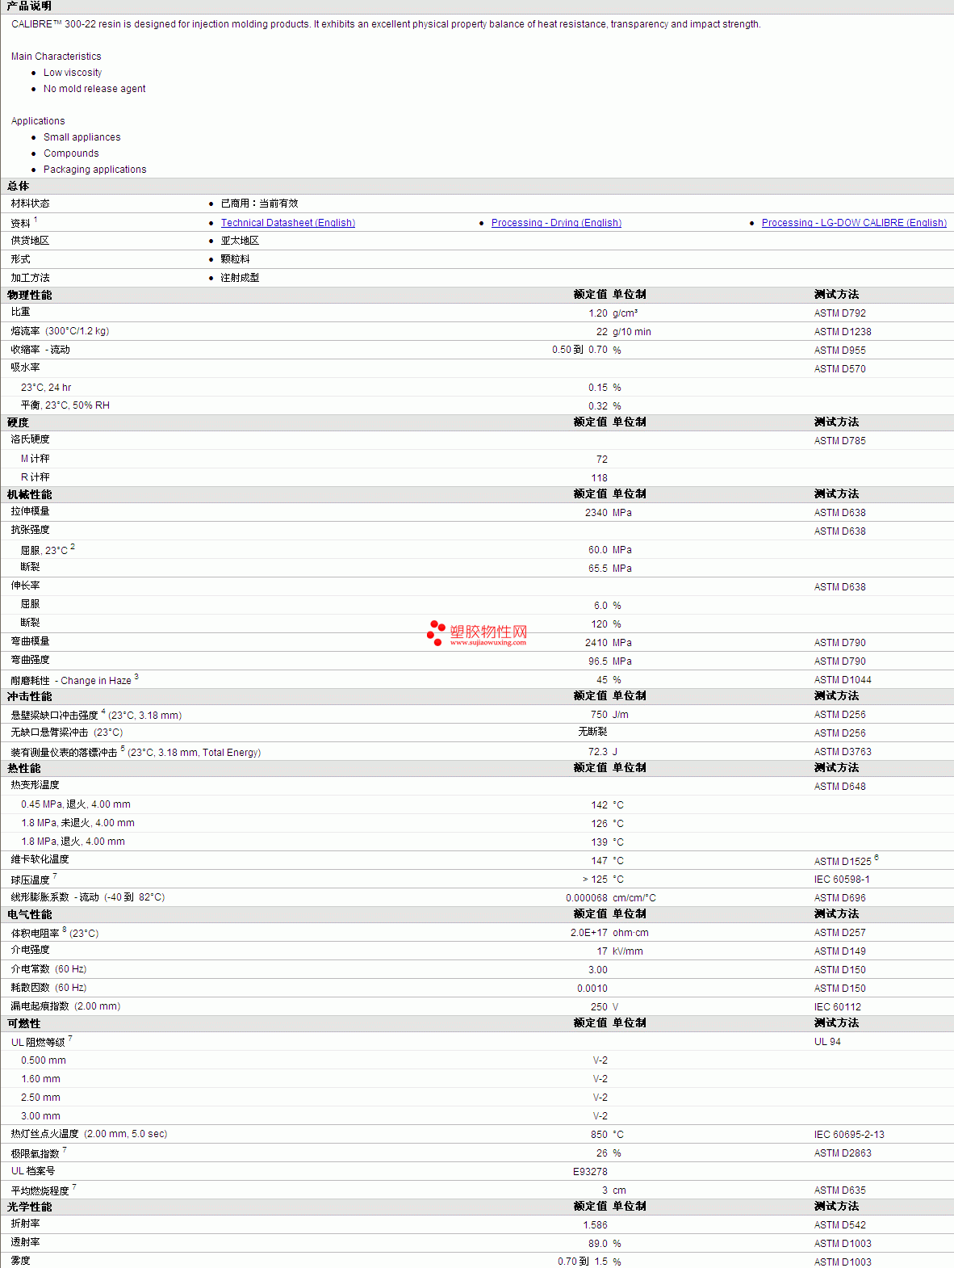
Task: Click the 65.5 MPa break strength value
Action: tap(610, 569)
